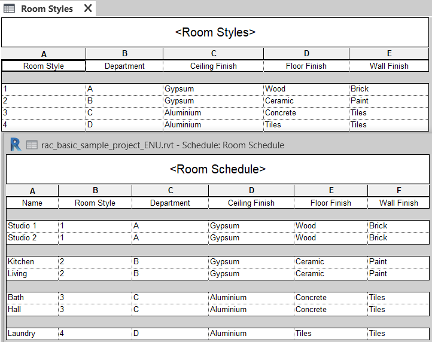Select the <Room Styles> title cell

(215, 32)
